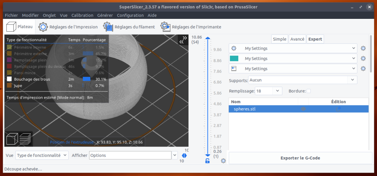
Task: Click the Afficher Options text field
Action: 130,155
